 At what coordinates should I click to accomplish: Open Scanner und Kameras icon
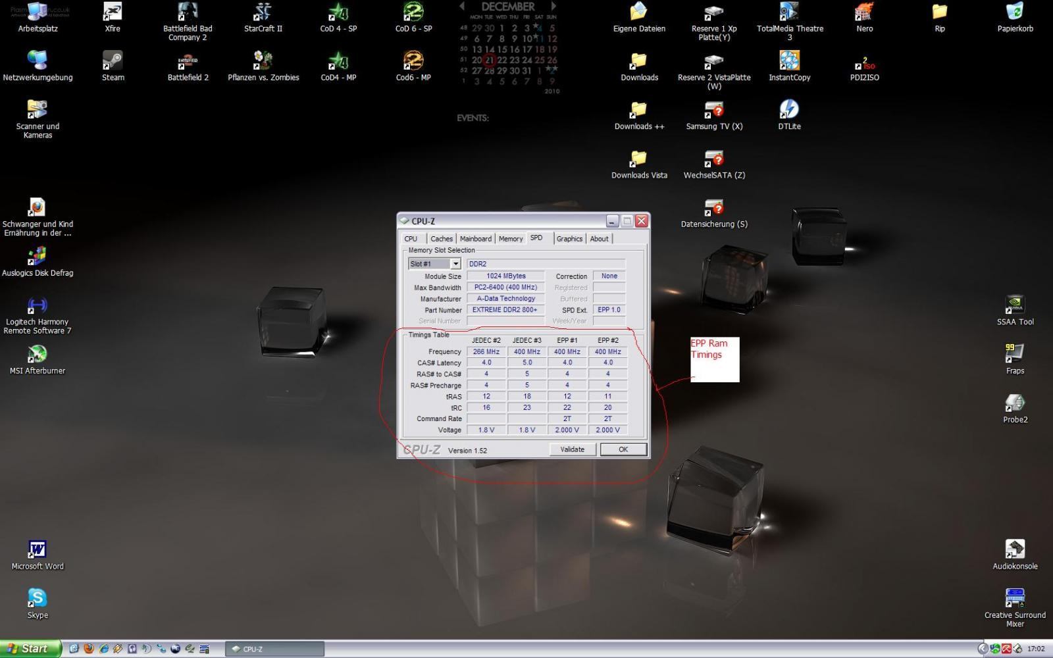click(x=38, y=119)
